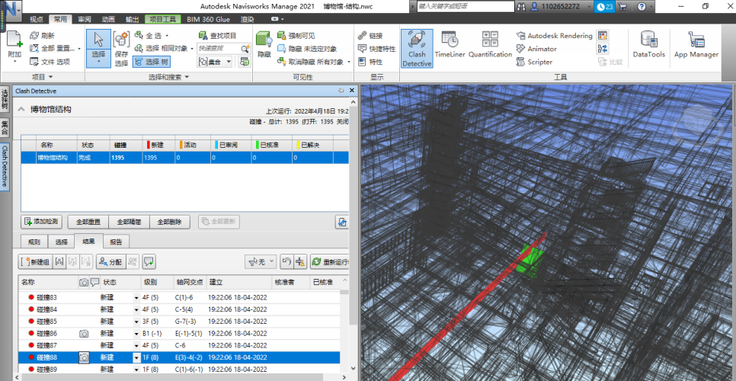Click the 集合 docked side tab
Viewport: 736px width, 381px height.
(x=5, y=128)
